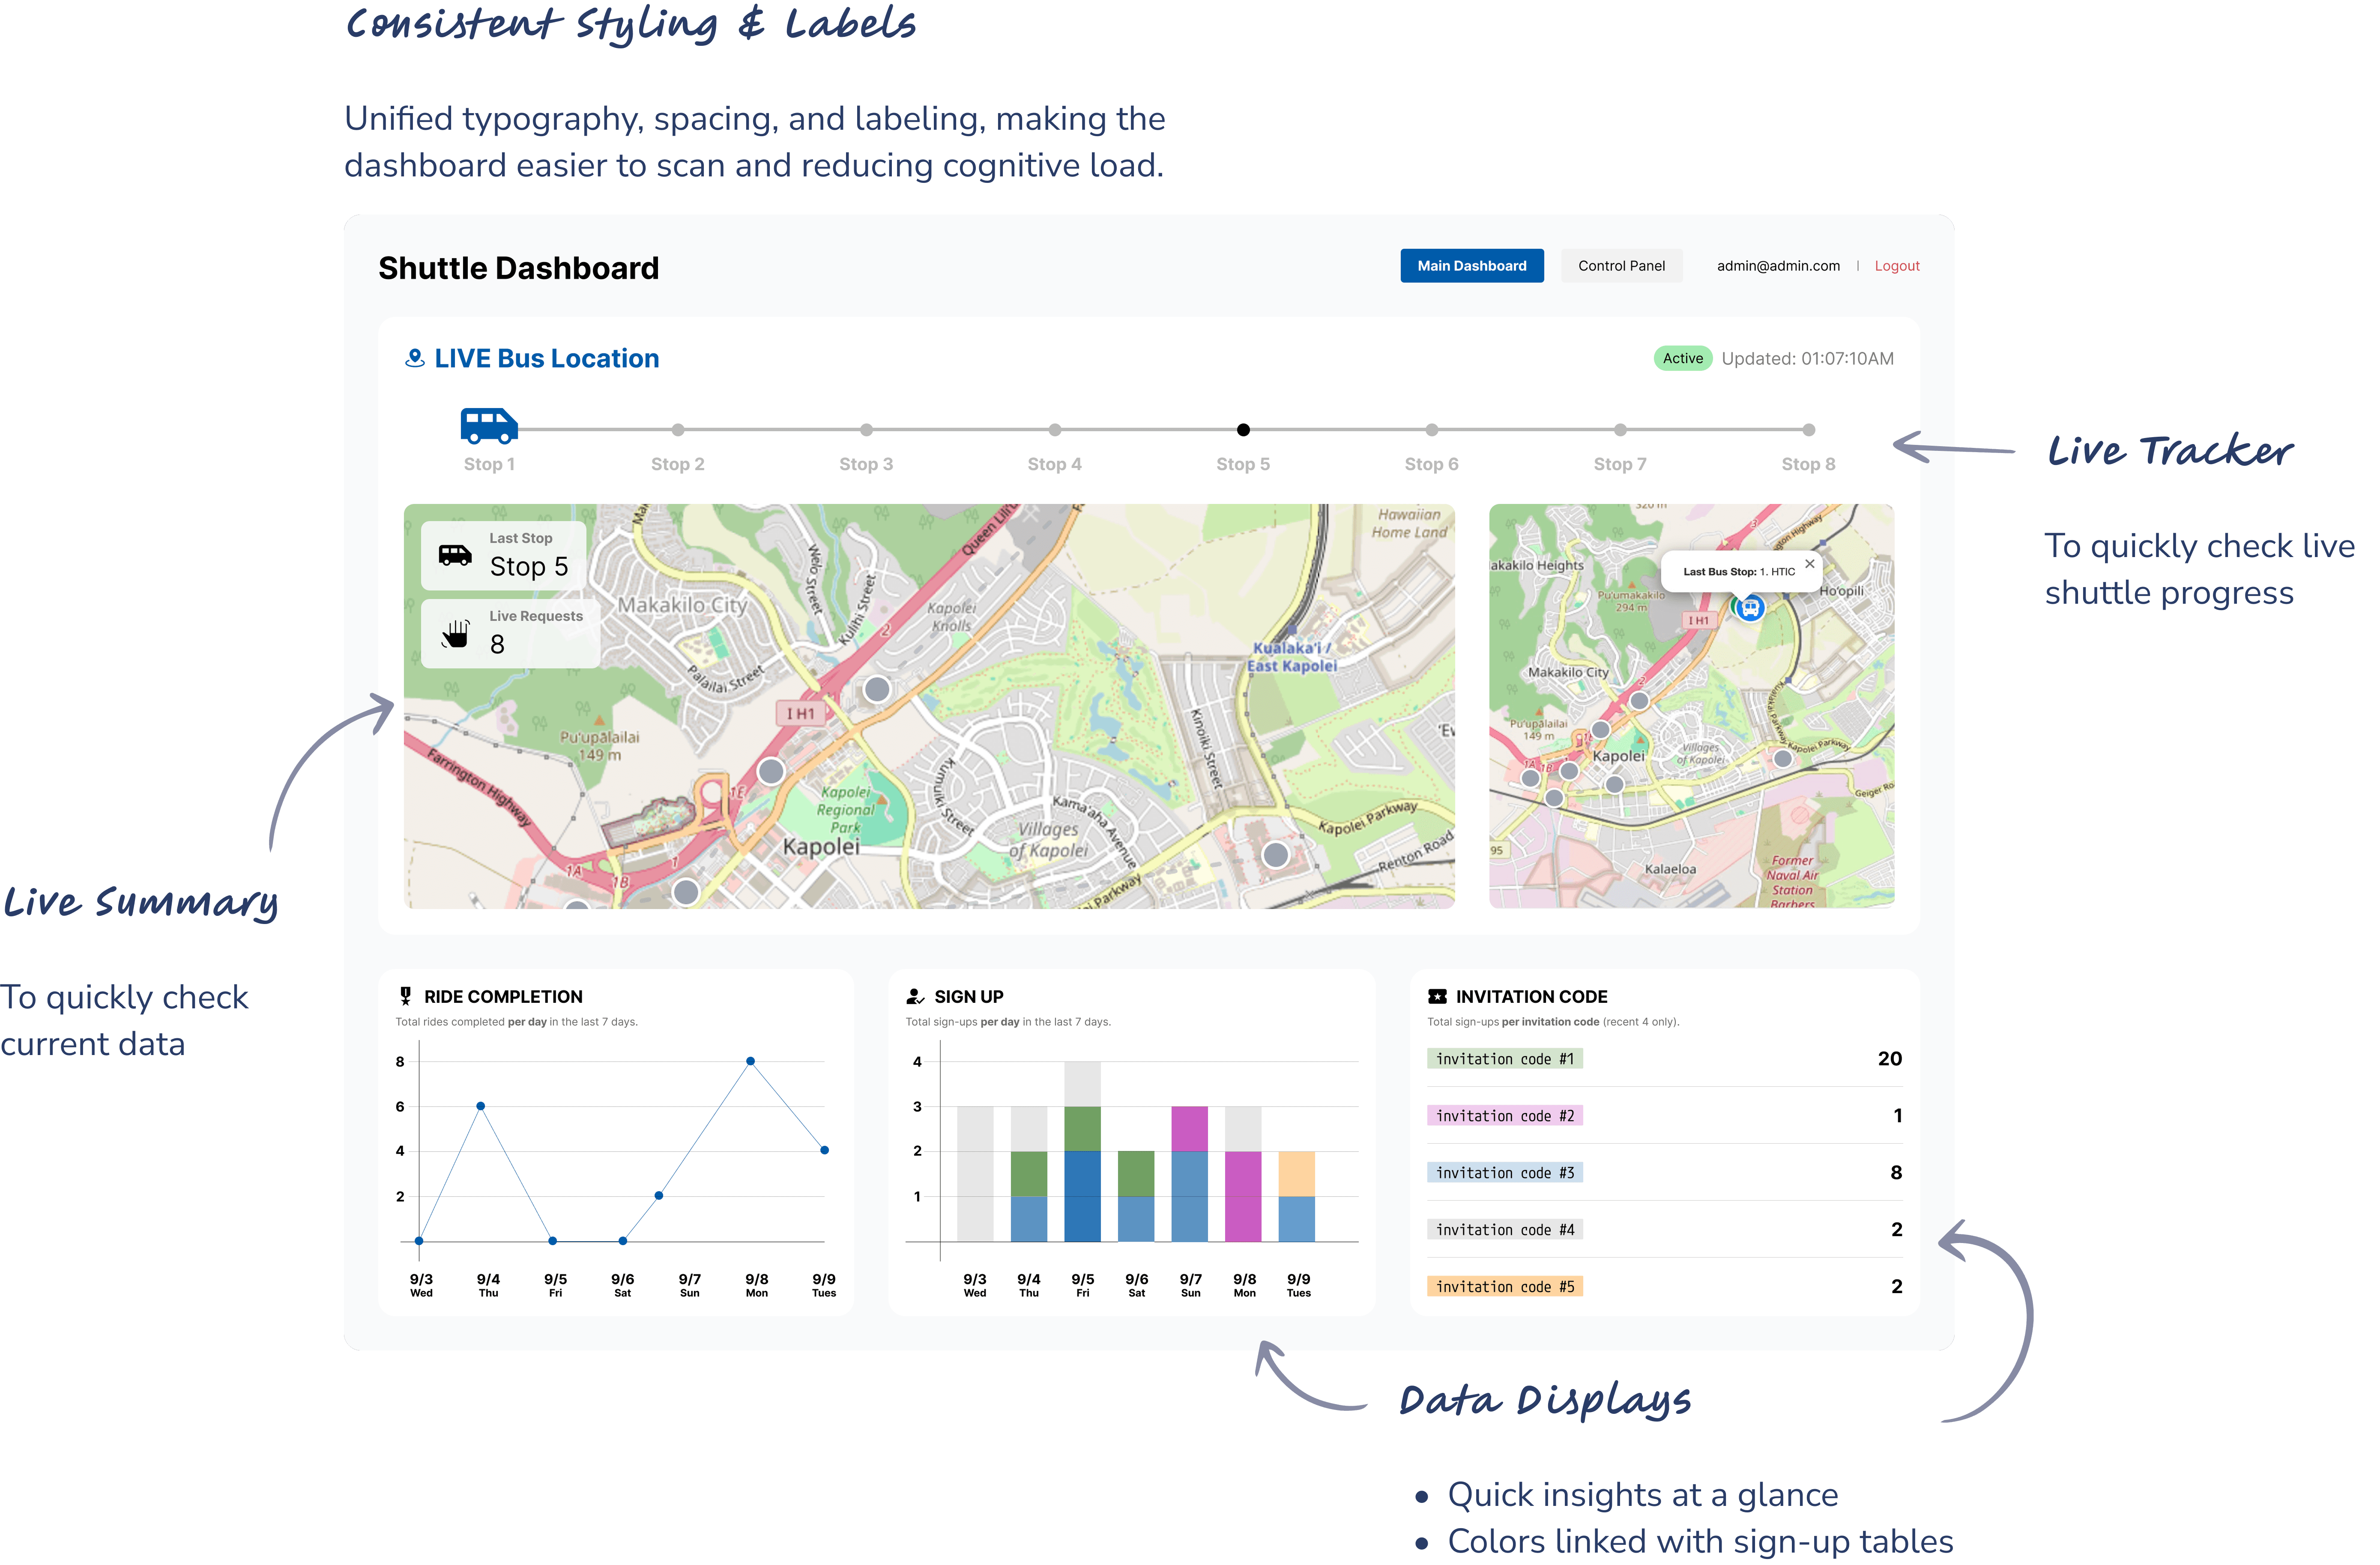Click invitation code #2 pink swatch label

click(x=1504, y=1115)
